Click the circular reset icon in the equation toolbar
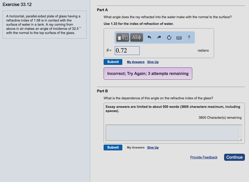This screenshot has width=249, height=182. click(x=169, y=37)
